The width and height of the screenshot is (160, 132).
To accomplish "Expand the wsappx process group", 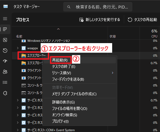I will pyautogui.click(x=18, y=48).
